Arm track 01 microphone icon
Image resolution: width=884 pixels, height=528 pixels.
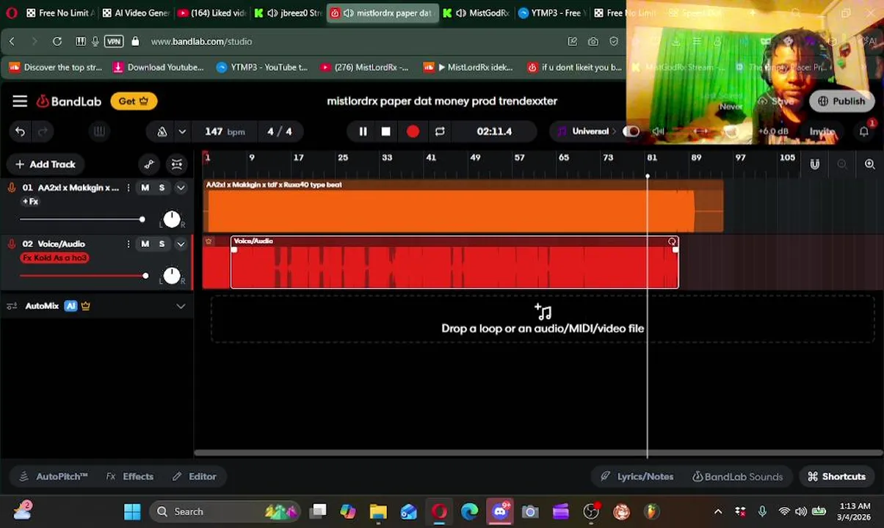[11, 188]
